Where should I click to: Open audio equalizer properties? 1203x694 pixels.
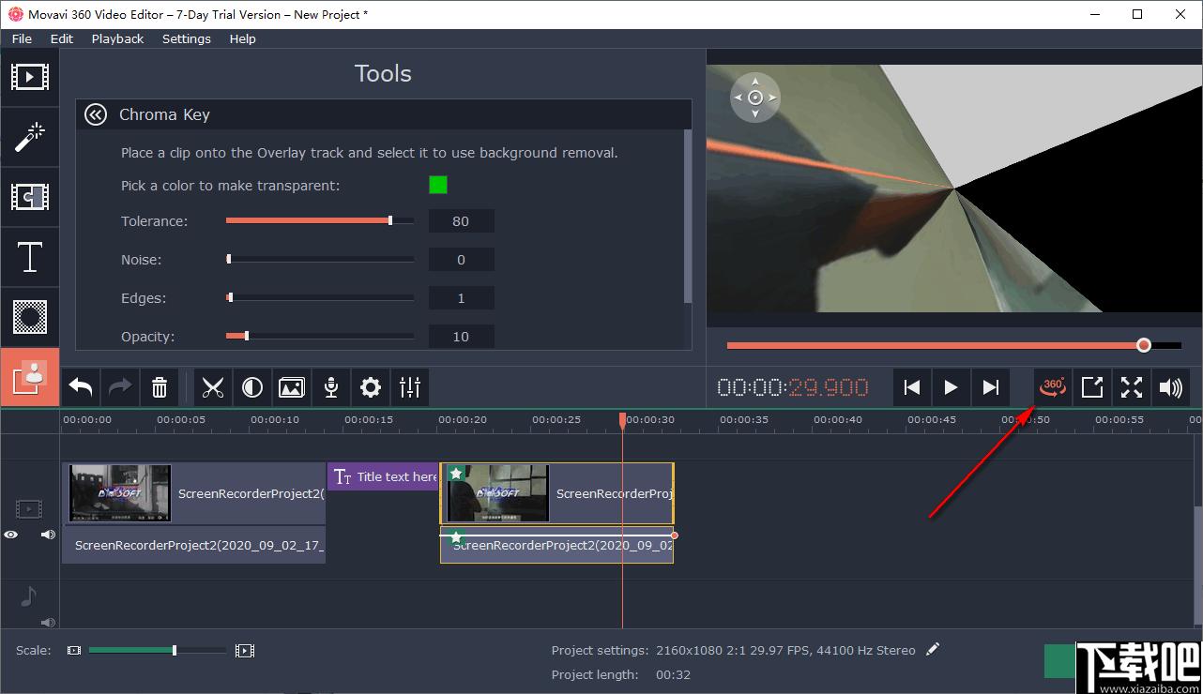[x=410, y=387]
